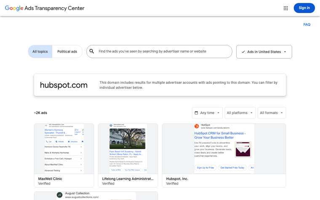Click Get Started Free Today chip
The width and height of the screenshot is (320, 200).
232,168
